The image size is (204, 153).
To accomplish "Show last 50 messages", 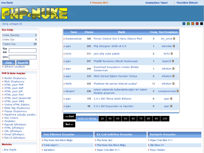I will pyautogui.click(x=125, y=119).
